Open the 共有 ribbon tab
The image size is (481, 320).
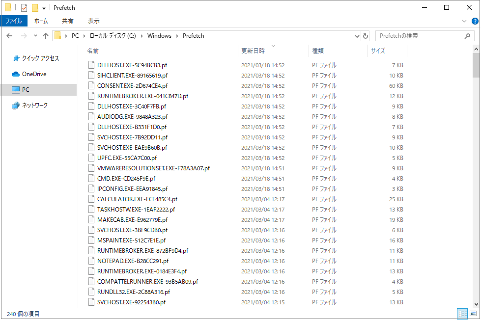[68, 21]
